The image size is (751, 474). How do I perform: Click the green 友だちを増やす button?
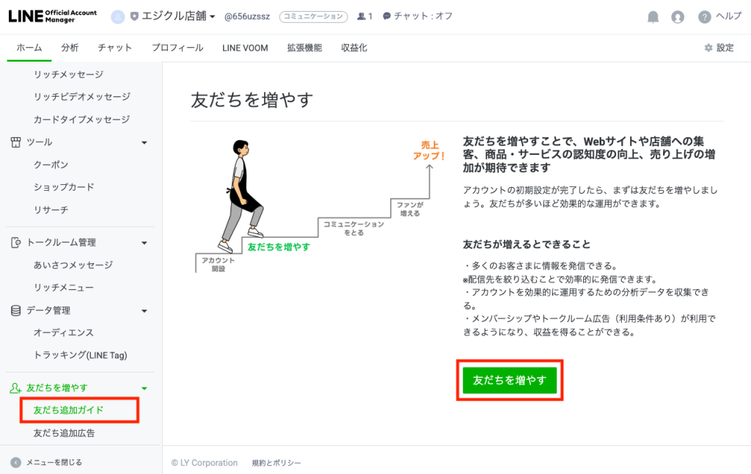tap(510, 380)
